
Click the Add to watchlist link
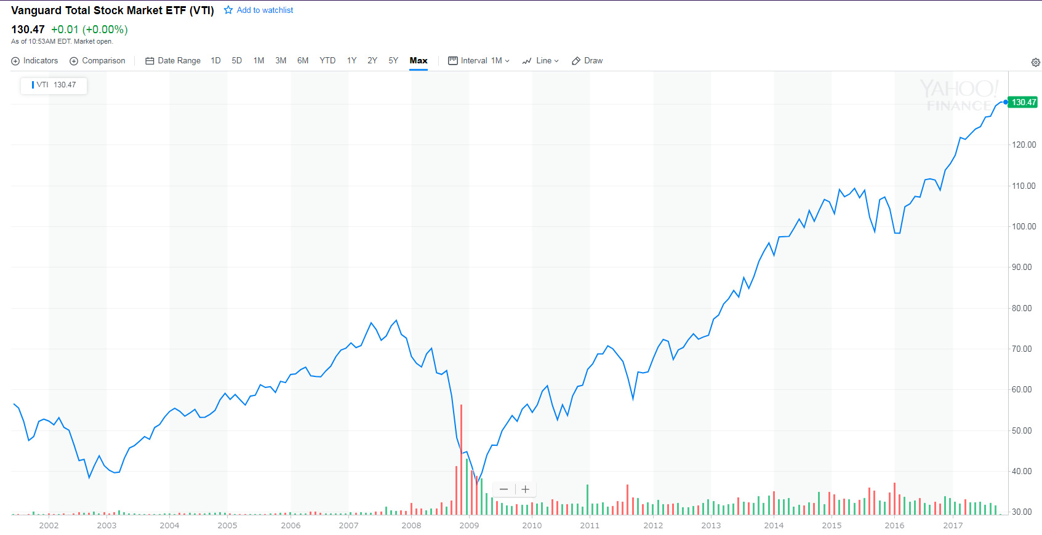point(265,10)
